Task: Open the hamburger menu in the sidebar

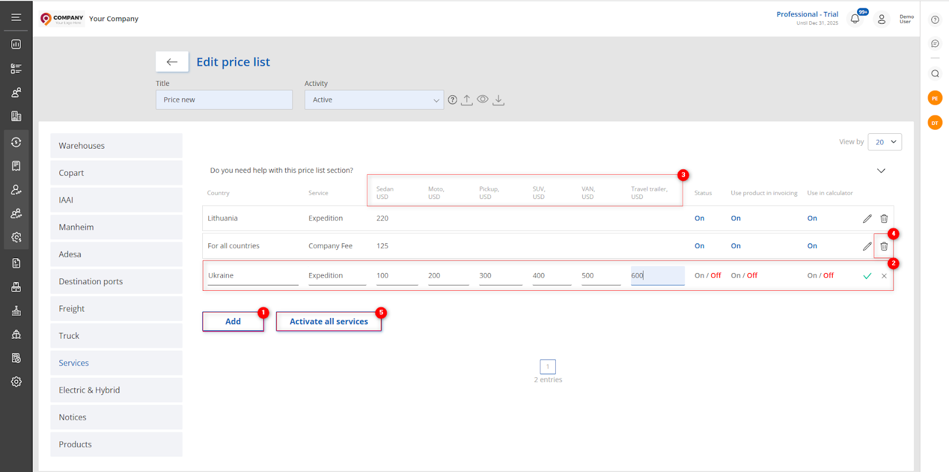Action: click(x=16, y=17)
